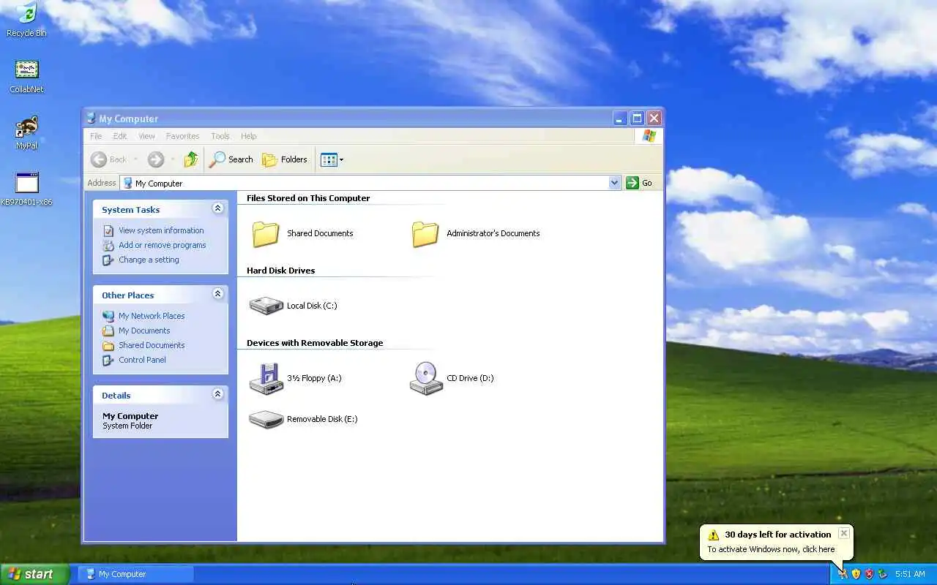Viewport: 937px width, 585px height.
Task: Click Change a setting link
Action: coord(149,260)
